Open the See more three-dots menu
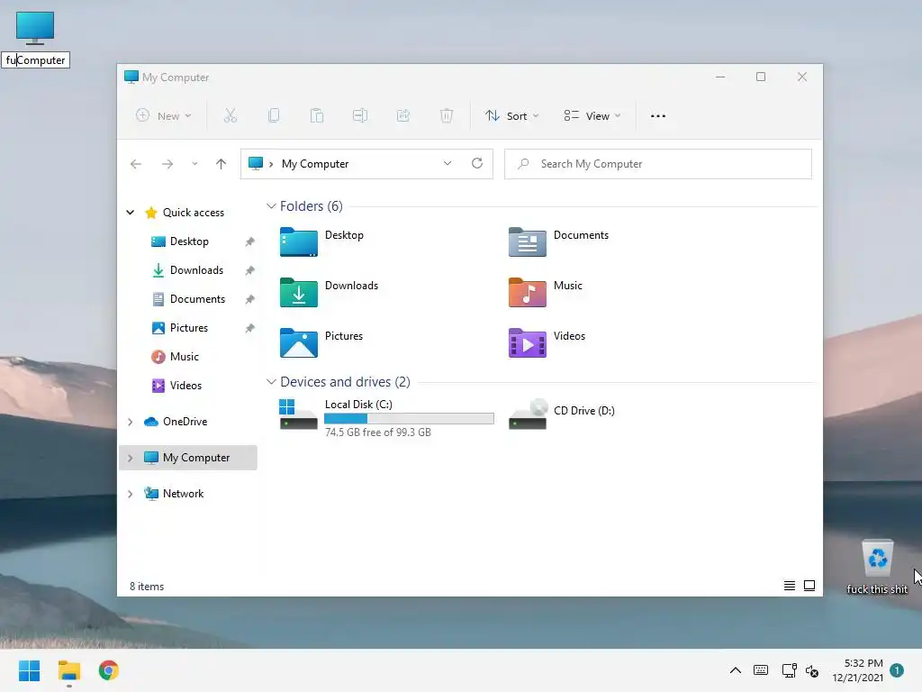This screenshot has width=922, height=692. click(658, 116)
